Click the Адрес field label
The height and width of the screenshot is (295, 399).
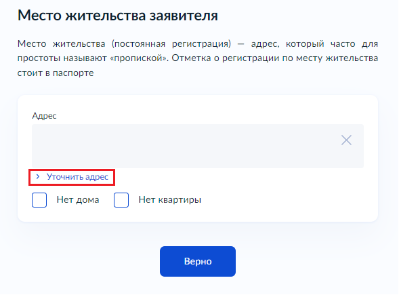[44, 116]
